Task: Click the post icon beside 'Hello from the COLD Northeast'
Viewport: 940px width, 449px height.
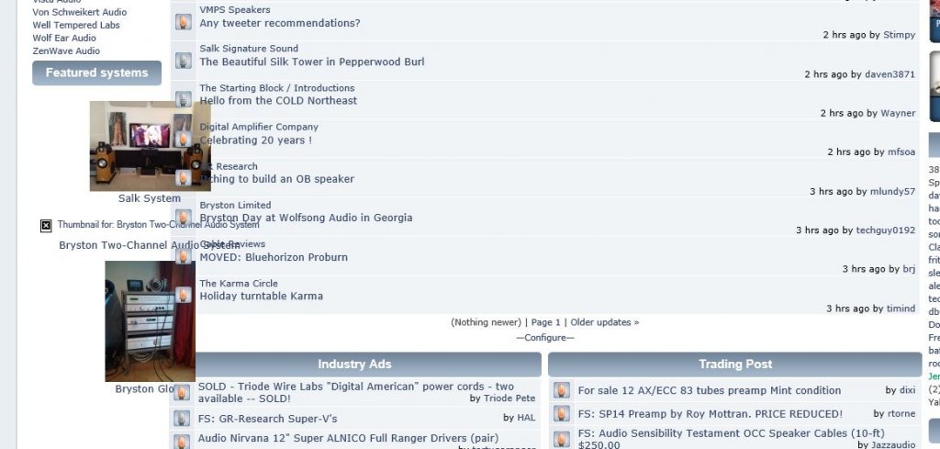Action: (x=184, y=99)
